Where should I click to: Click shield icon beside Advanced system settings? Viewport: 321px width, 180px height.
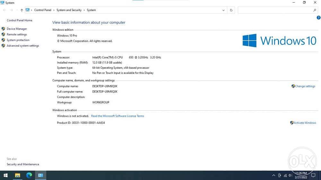click(x=3, y=46)
